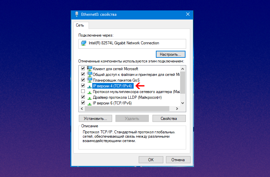Viewport: 270px width, 177px height.
Task: Select IP версии 6 (TCP/IPv6) row text
Action: (x=112, y=103)
